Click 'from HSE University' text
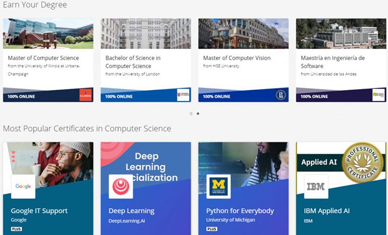This screenshot has width=388, height=235. pos(221,66)
